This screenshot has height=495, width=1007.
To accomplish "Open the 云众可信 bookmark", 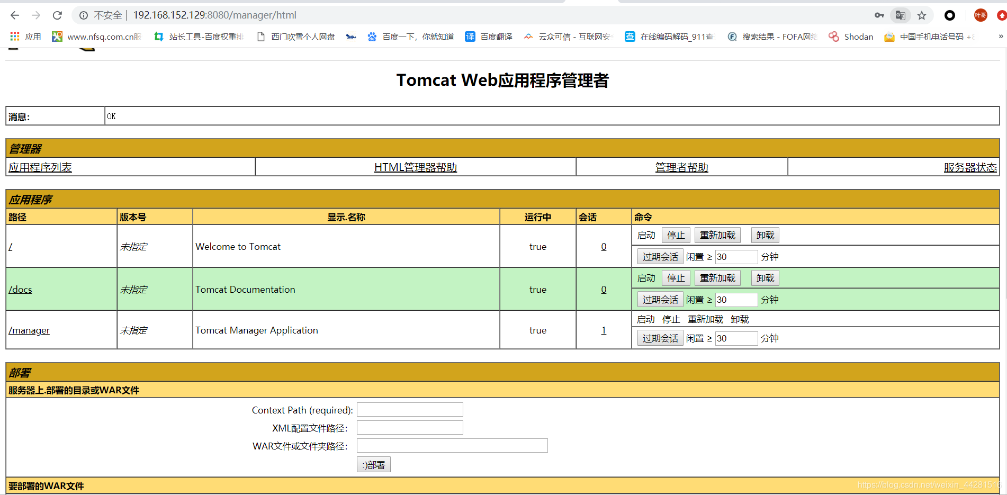I will (568, 37).
